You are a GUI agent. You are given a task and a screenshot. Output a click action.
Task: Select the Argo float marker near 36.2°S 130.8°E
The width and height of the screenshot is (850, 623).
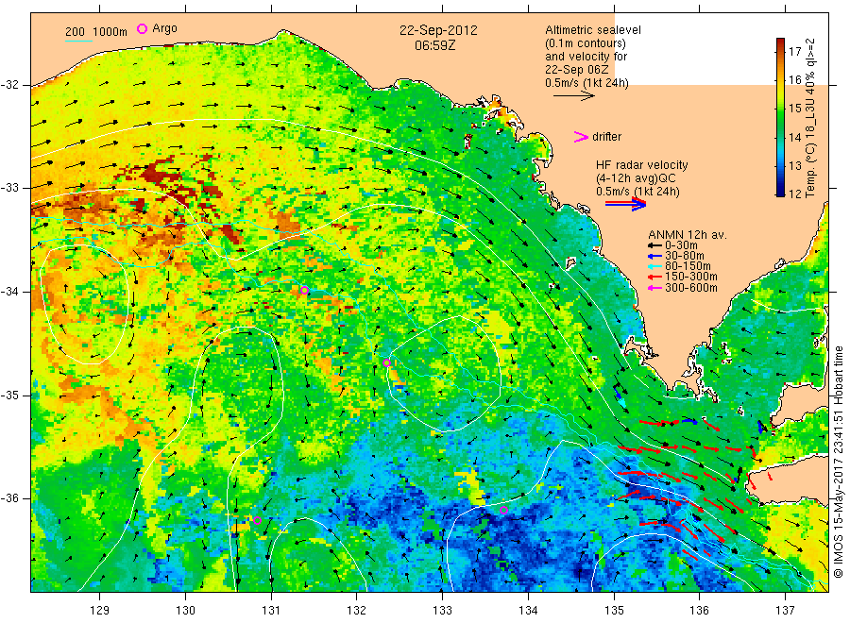[258, 521]
